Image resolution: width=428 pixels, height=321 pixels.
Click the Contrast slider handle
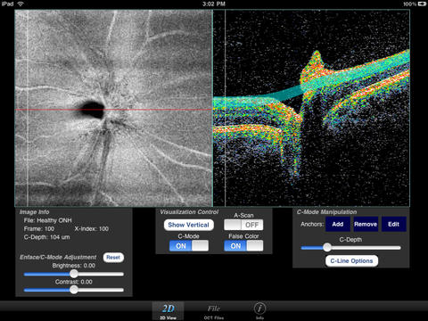click(74, 290)
